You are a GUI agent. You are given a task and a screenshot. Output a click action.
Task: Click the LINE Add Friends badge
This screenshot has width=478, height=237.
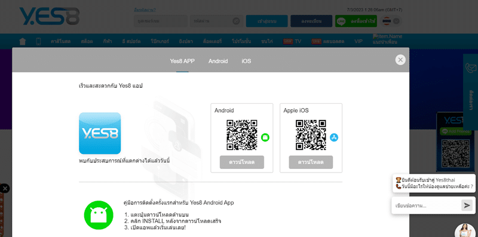point(456,131)
